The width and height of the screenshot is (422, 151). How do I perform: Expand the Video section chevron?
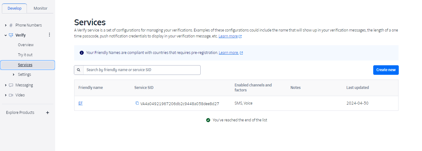[x=6, y=95]
